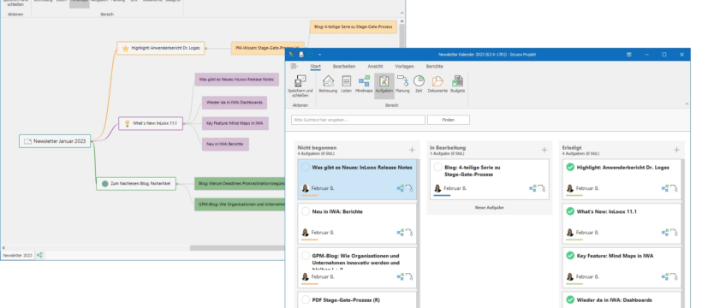Click planning icon on Release Notes card
702x308 pixels.
[409, 188]
